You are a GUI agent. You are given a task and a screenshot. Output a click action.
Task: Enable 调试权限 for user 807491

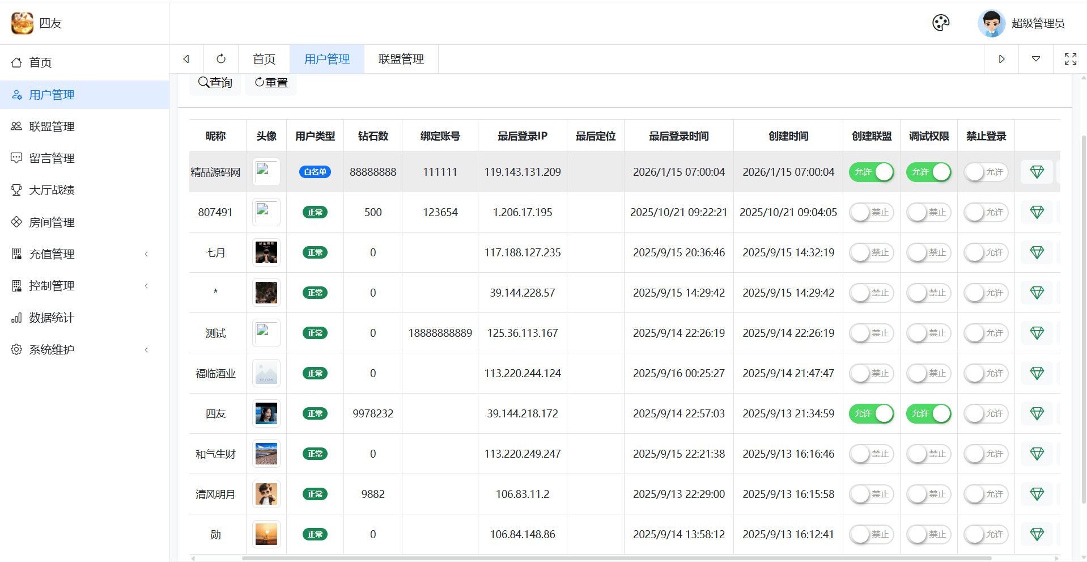tap(928, 212)
